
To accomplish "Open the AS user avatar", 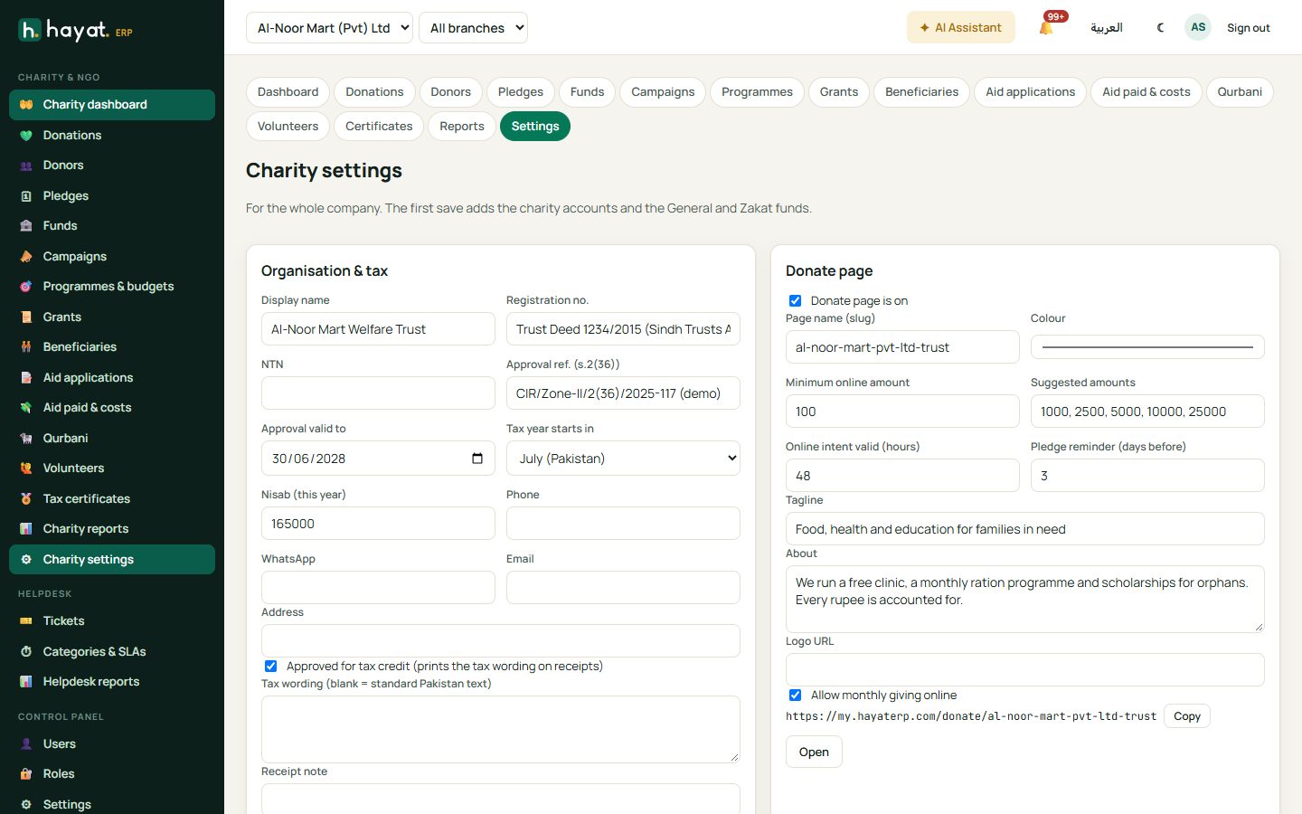I will click(x=1198, y=27).
